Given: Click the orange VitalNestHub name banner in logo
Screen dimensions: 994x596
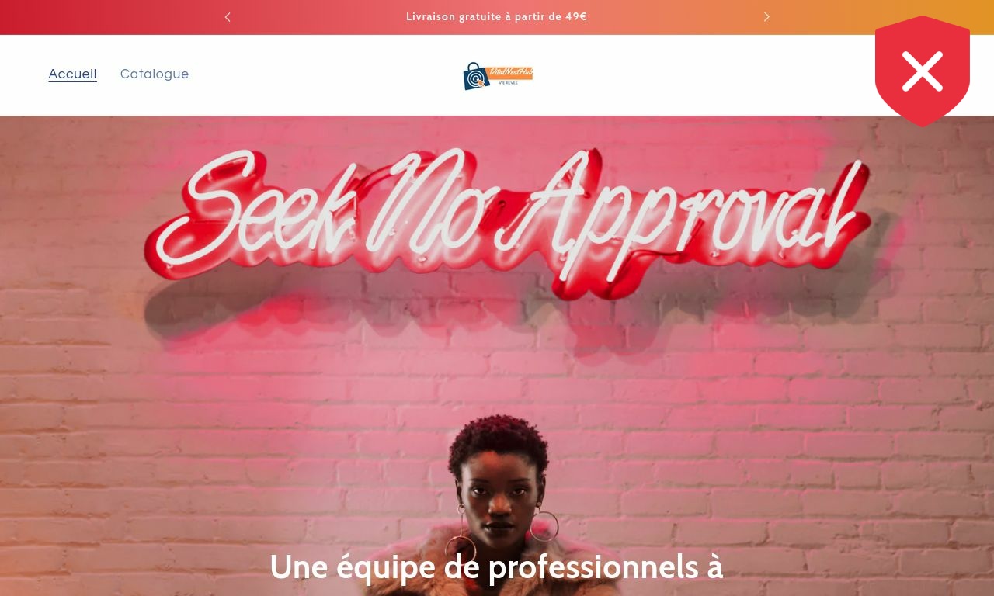Looking at the screenshot, I should pos(511,72).
